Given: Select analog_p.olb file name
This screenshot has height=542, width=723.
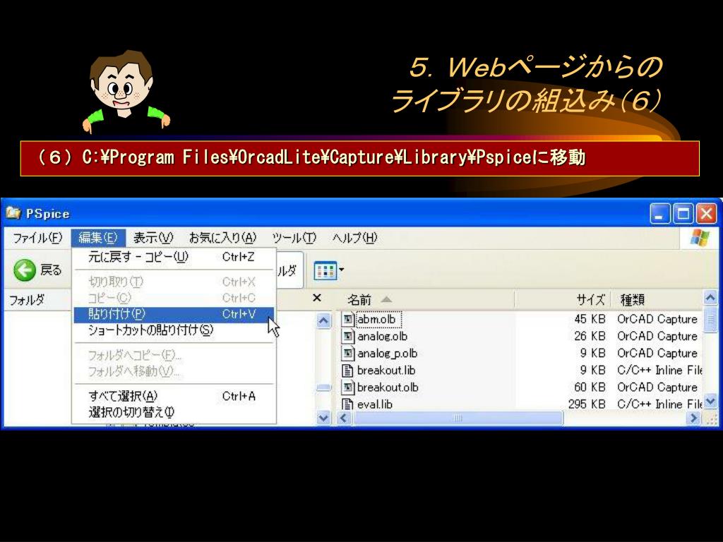Looking at the screenshot, I should click(388, 353).
